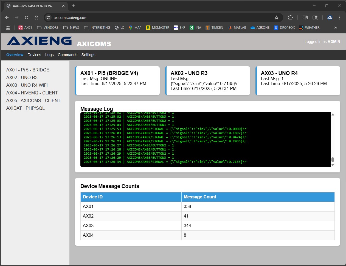
Task: Open the INA bookmark
Action: 195,27
